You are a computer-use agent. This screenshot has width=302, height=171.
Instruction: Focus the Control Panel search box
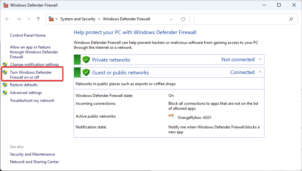241,19
